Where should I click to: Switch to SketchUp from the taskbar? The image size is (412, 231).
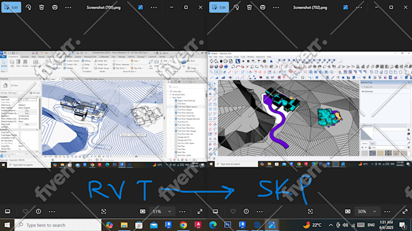[x=257, y=225]
